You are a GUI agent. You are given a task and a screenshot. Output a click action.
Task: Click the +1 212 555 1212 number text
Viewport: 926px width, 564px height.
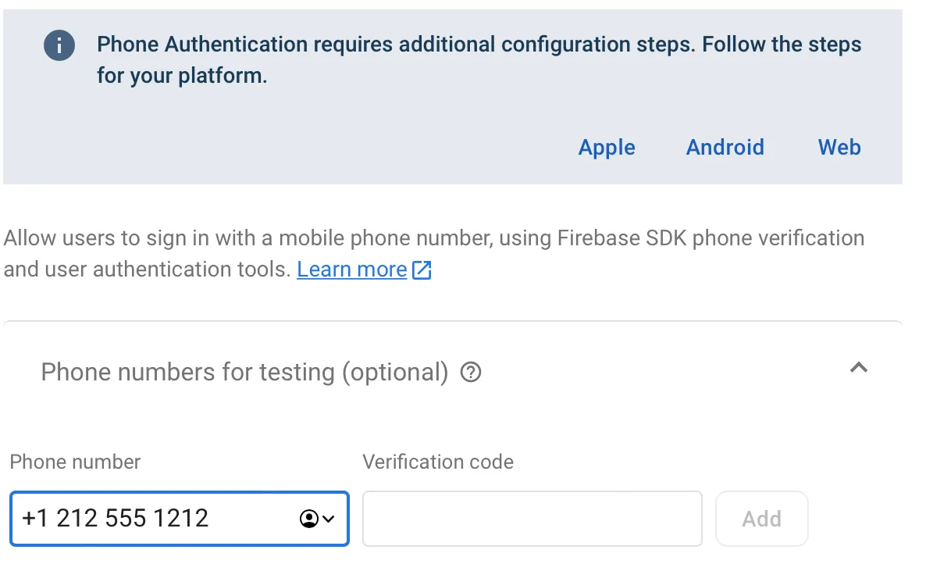[116, 518]
